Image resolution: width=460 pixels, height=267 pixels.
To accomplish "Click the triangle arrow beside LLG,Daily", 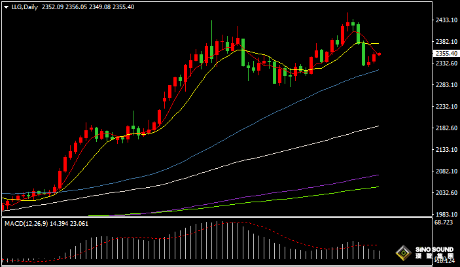I will [x=6, y=7].
